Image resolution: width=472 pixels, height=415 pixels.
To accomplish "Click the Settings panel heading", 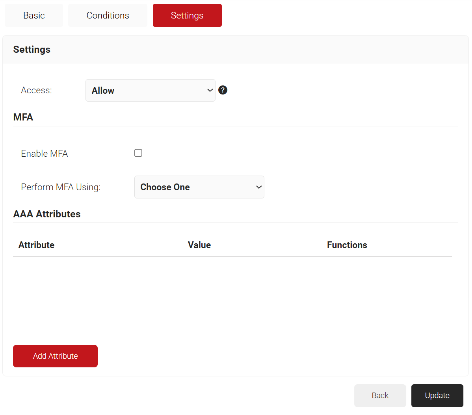I will (x=32, y=50).
